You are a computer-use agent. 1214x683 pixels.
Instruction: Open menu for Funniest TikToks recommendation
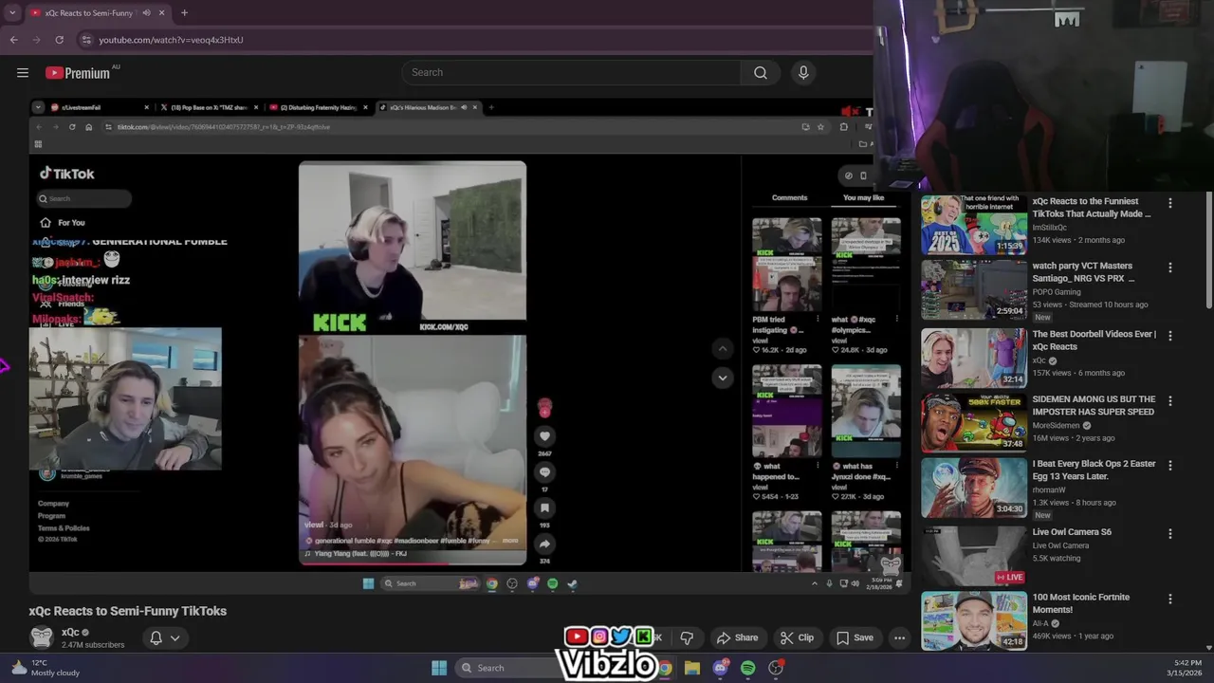1170,203
